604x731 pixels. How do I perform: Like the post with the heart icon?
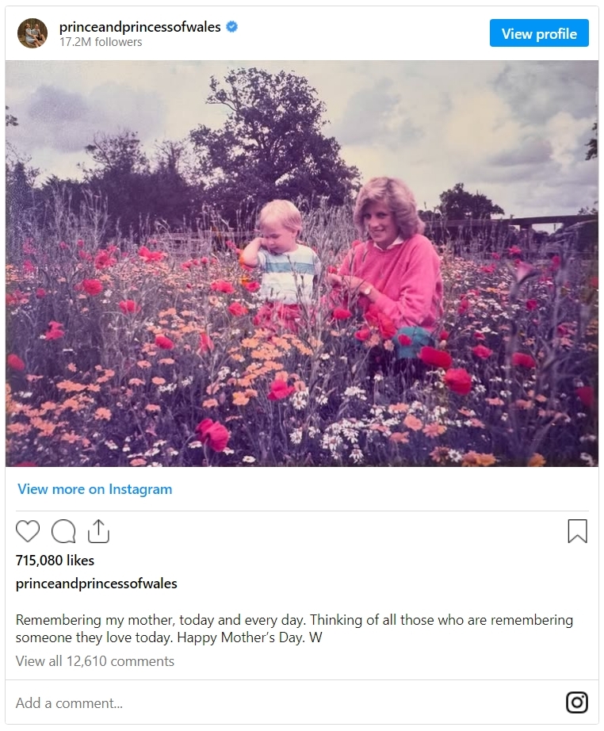[x=28, y=531]
